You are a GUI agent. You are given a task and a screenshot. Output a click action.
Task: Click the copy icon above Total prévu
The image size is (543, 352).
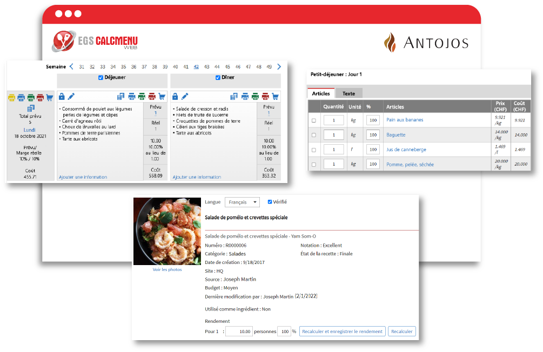(x=31, y=109)
